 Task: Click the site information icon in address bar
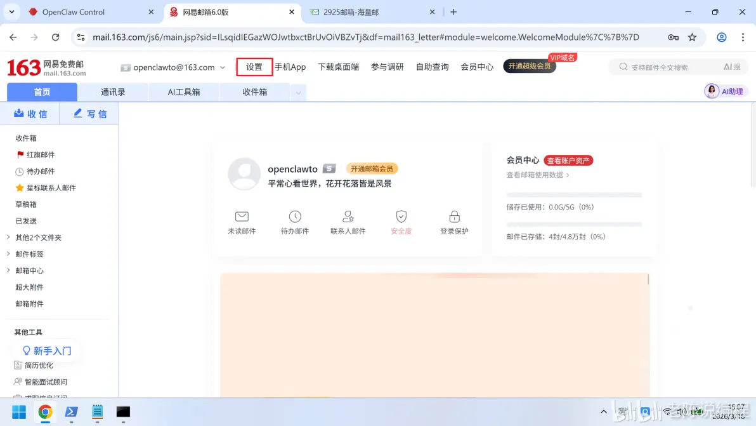pos(81,37)
